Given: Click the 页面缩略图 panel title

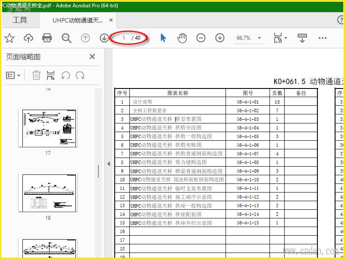Looking at the screenshot, I should click(23, 57).
